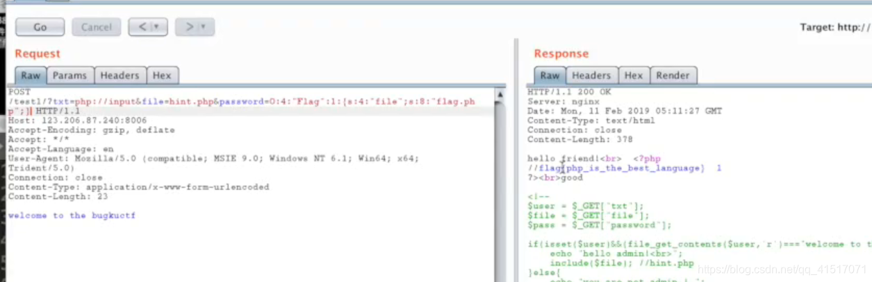This screenshot has width=872, height=282.
Task: Click the POST method line in request
Action: tap(19, 91)
